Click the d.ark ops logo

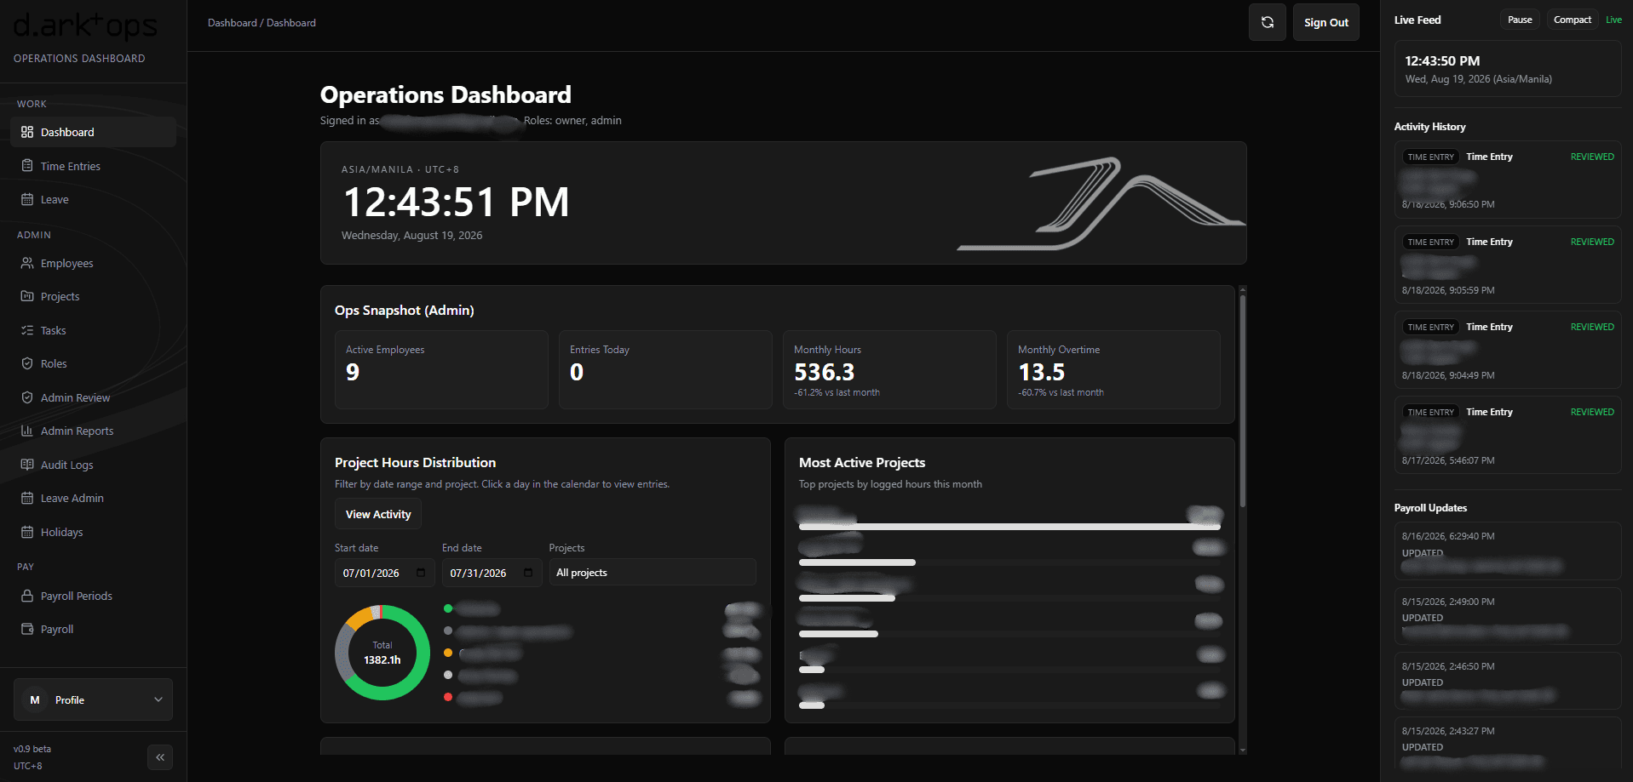click(x=85, y=26)
